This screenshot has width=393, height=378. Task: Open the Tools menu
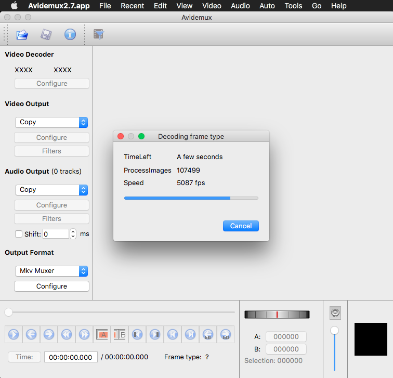[294, 6]
